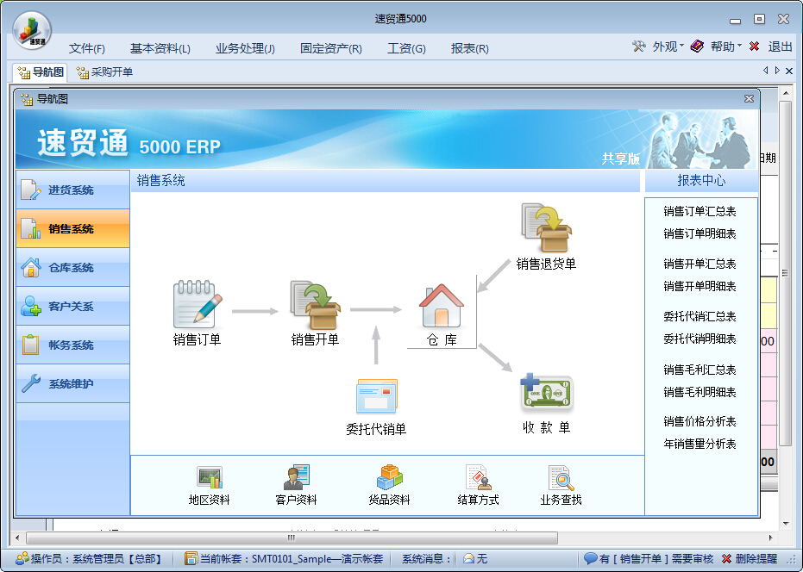Click 删除提醒 in the status bar
The image size is (803, 572).
750,559
